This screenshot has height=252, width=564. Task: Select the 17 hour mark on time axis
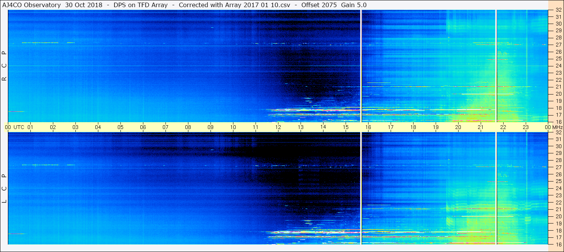tap(391, 127)
